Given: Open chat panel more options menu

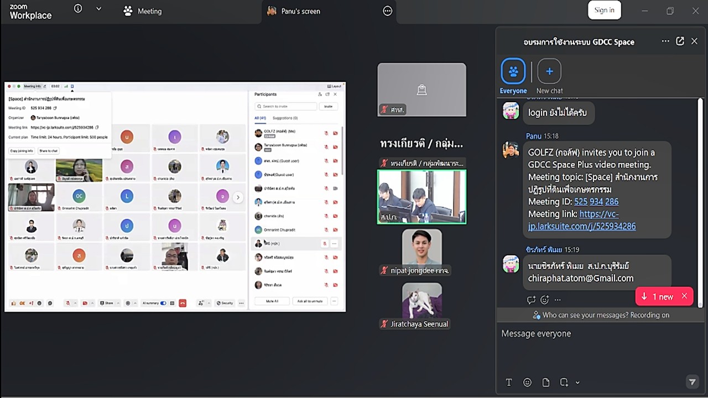Looking at the screenshot, I should click(665, 41).
